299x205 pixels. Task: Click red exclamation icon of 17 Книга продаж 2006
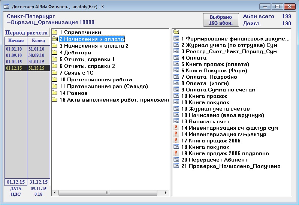click(x=176, y=141)
